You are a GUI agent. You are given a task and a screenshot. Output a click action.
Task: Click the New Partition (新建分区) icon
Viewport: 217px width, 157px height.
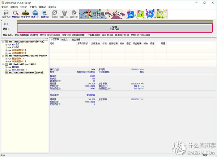45,14
